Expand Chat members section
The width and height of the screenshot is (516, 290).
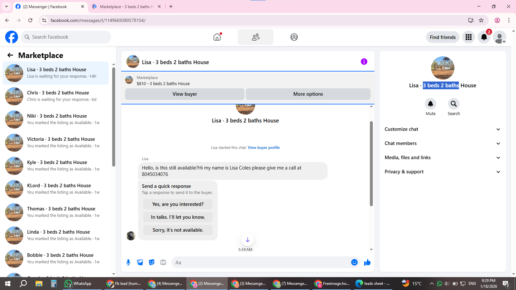(442, 143)
